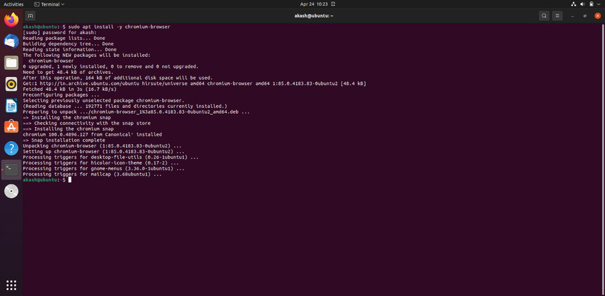Open the Help icon in dock

click(11, 148)
